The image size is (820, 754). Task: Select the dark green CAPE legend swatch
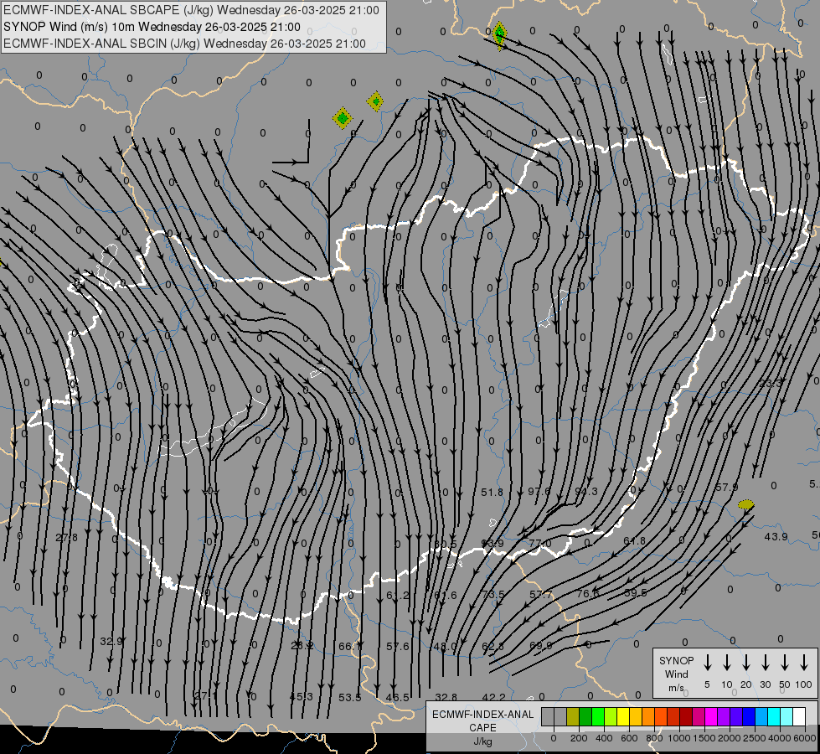[x=585, y=716]
